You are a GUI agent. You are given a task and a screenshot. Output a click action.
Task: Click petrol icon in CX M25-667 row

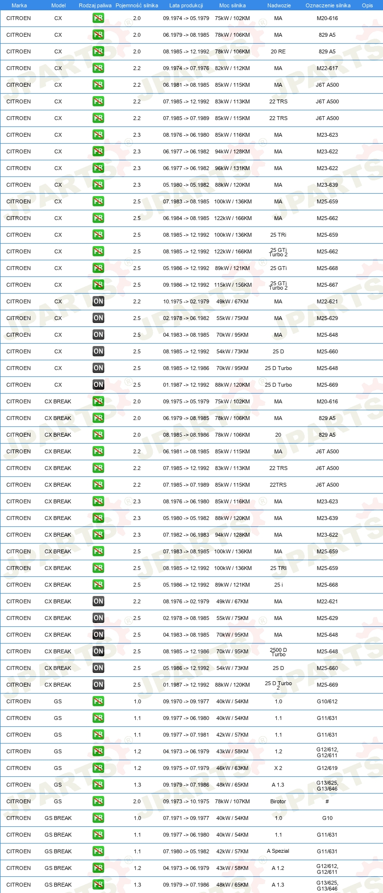tap(98, 285)
